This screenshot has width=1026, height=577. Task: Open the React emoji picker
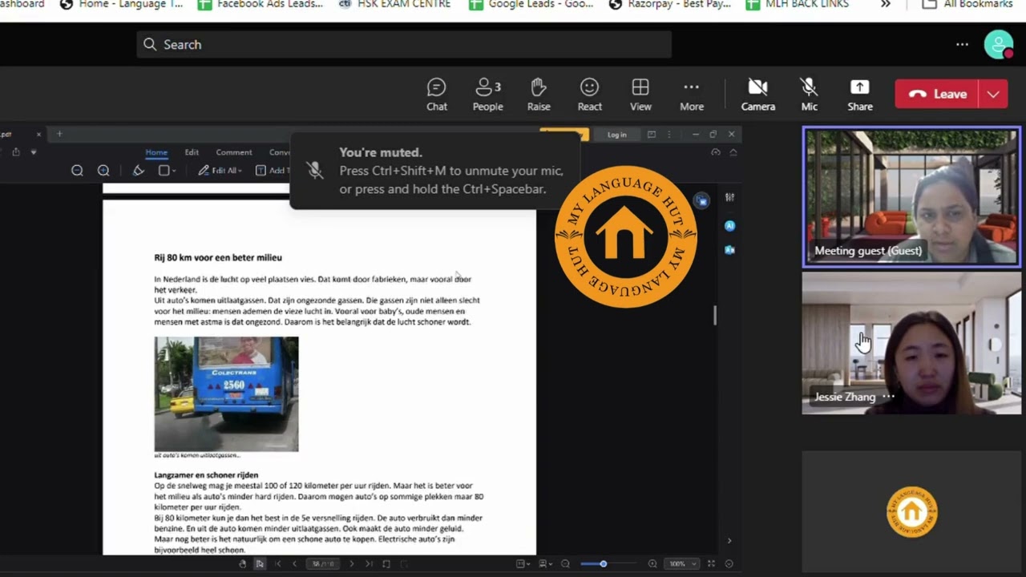click(x=589, y=95)
